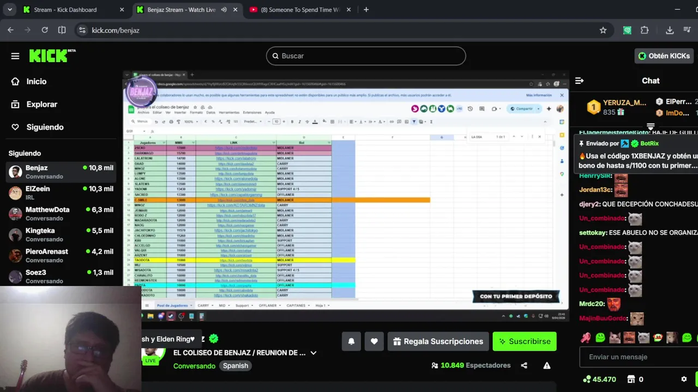The width and height of the screenshot is (698, 392).
Task: Switch to the YouTube Someone To Spend Time tab
Action: tap(300, 10)
